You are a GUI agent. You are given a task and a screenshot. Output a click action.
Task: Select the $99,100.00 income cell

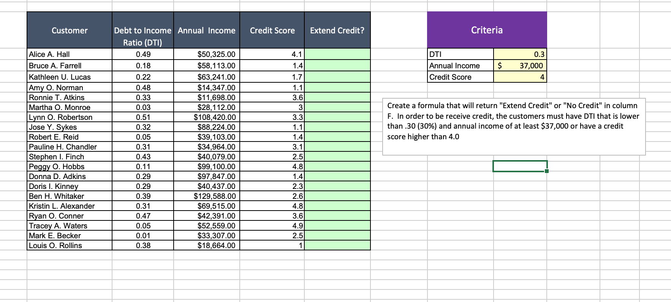(x=207, y=167)
